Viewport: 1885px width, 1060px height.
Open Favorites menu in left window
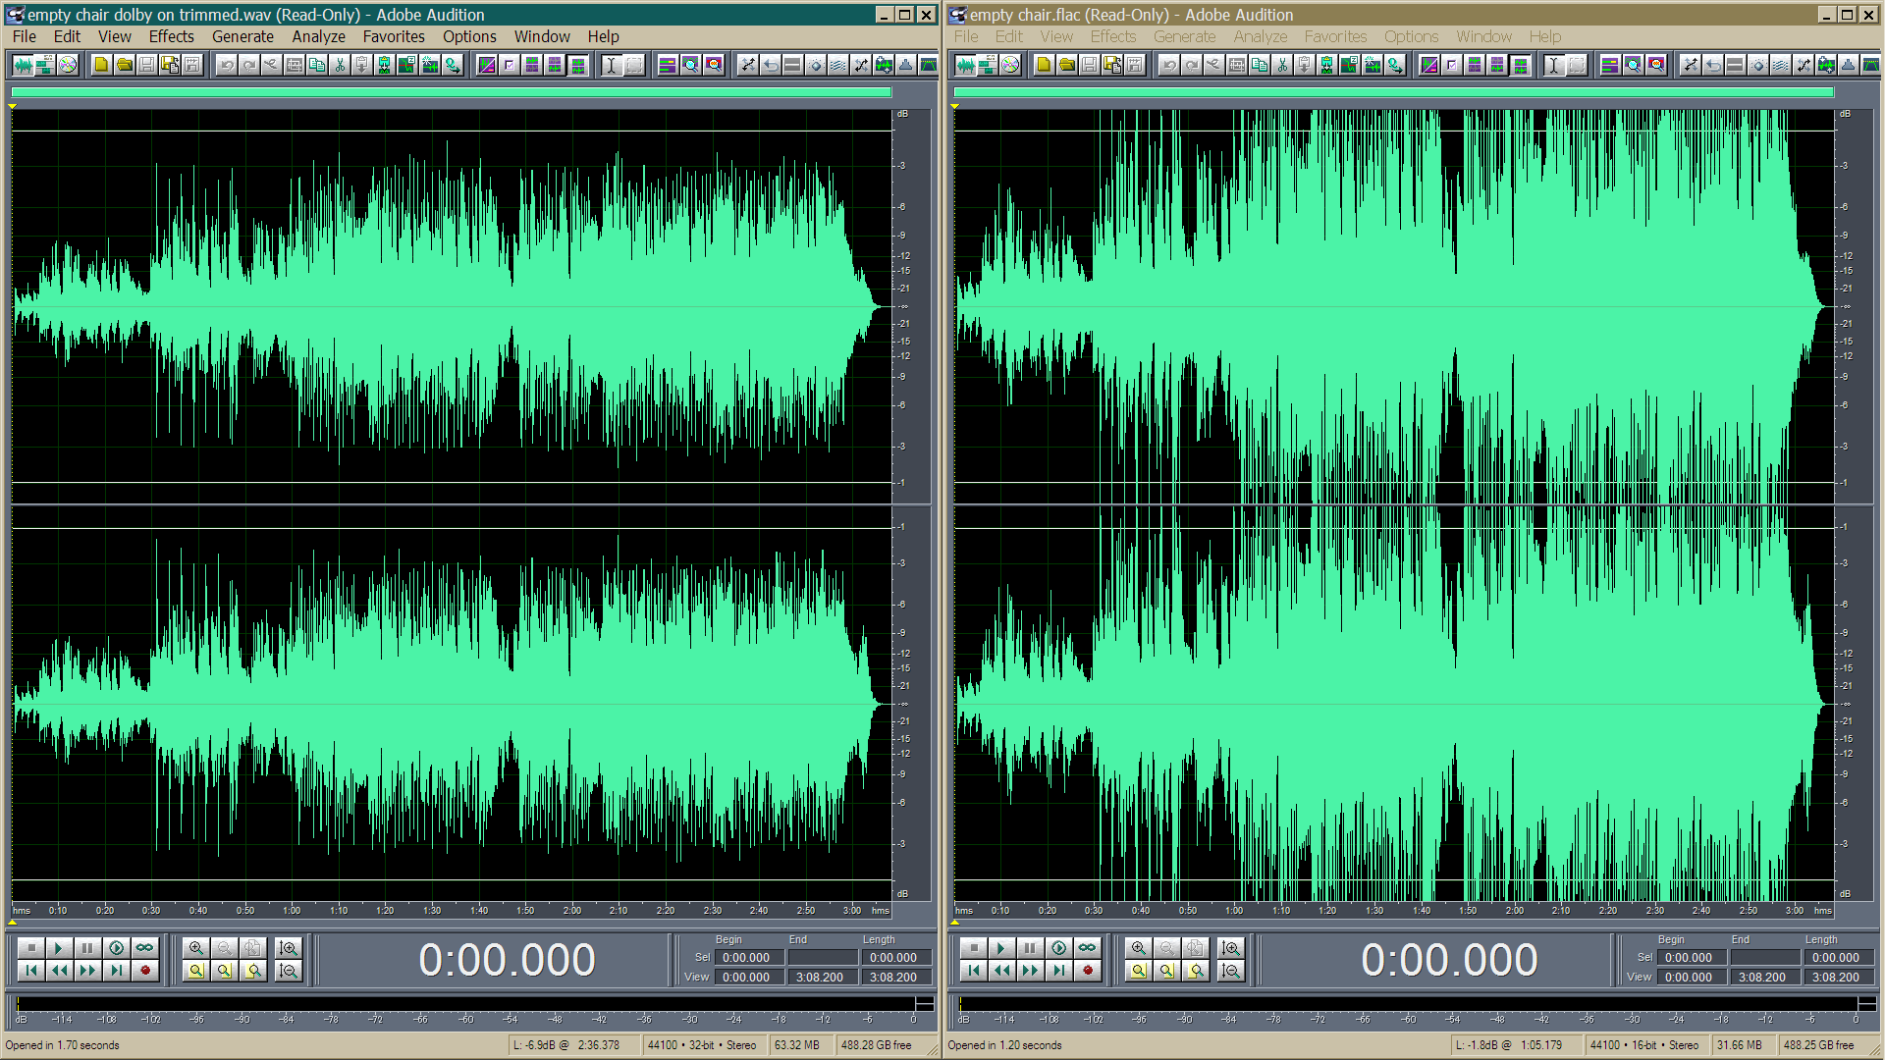394,36
